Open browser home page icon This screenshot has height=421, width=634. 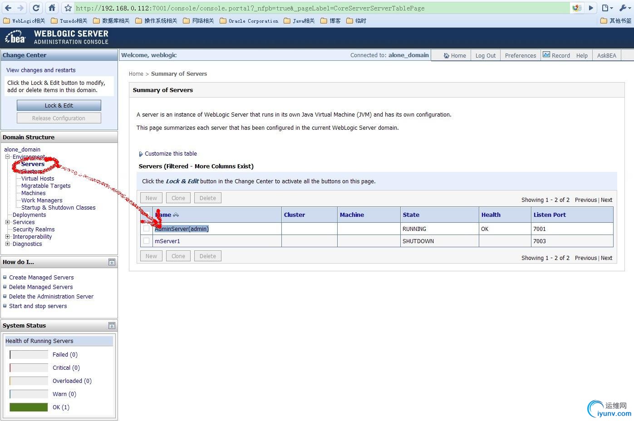[x=52, y=8]
